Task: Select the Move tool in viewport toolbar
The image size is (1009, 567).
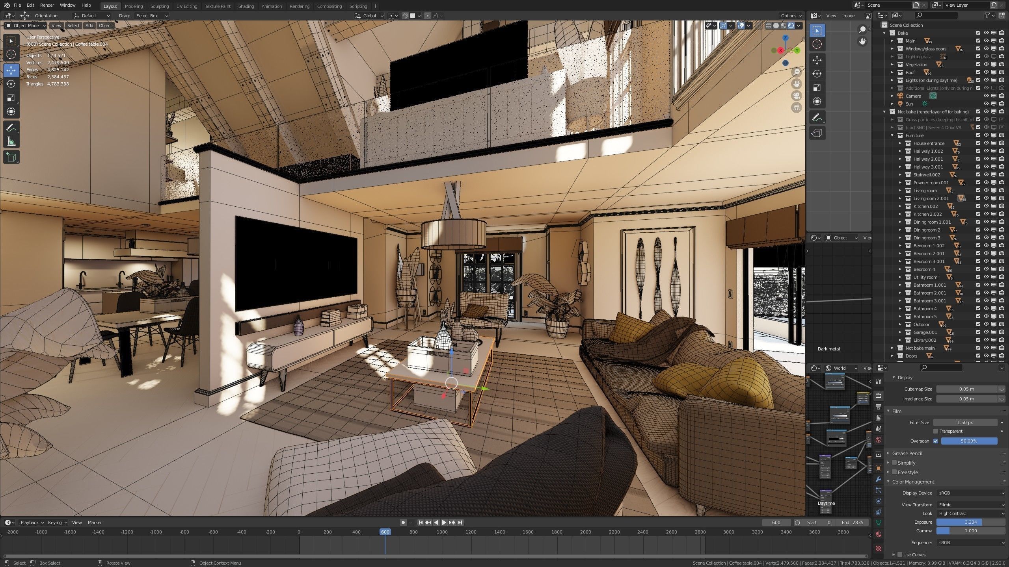Action: click(11, 70)
